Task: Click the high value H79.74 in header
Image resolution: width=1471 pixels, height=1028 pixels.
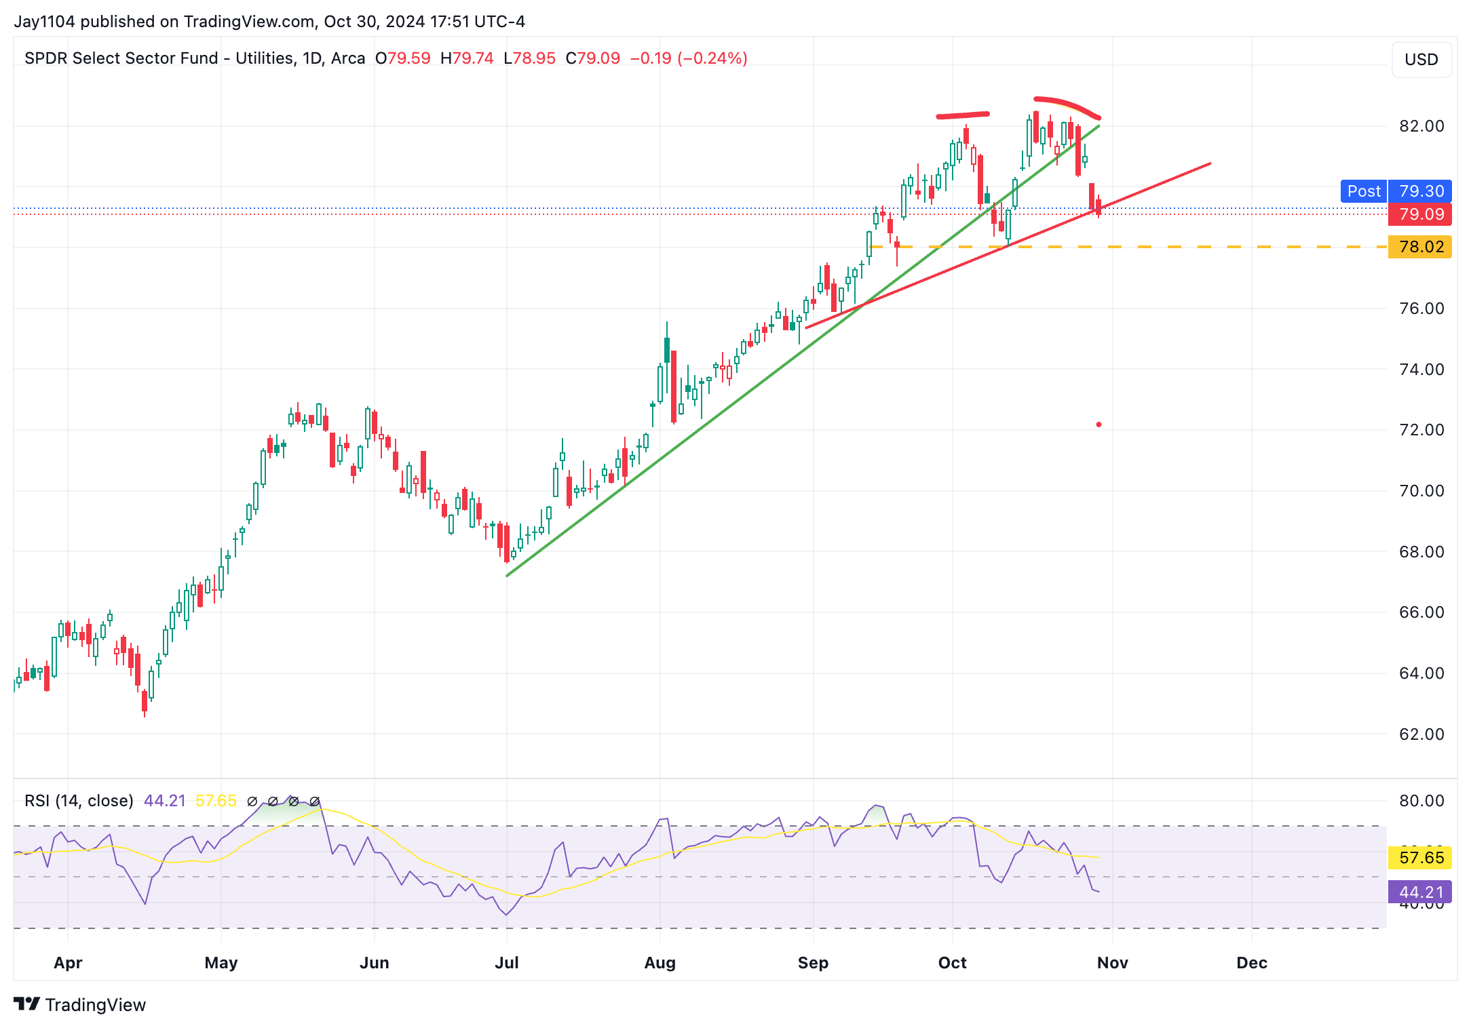Action: (x=467, y=58)
